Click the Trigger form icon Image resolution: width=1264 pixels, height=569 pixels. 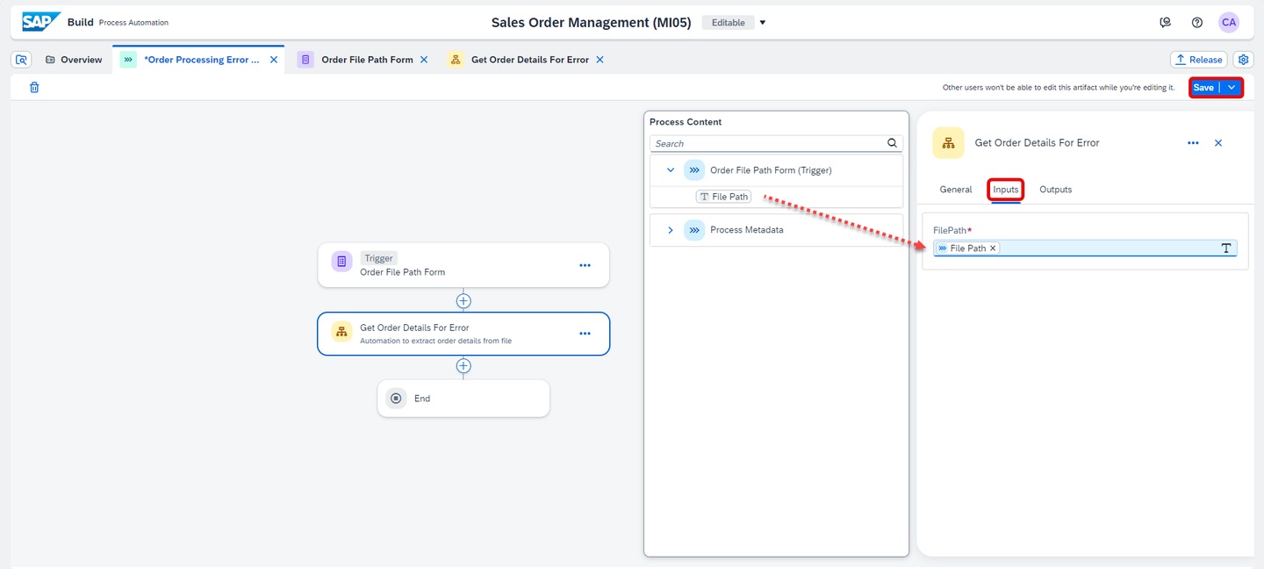341,261
